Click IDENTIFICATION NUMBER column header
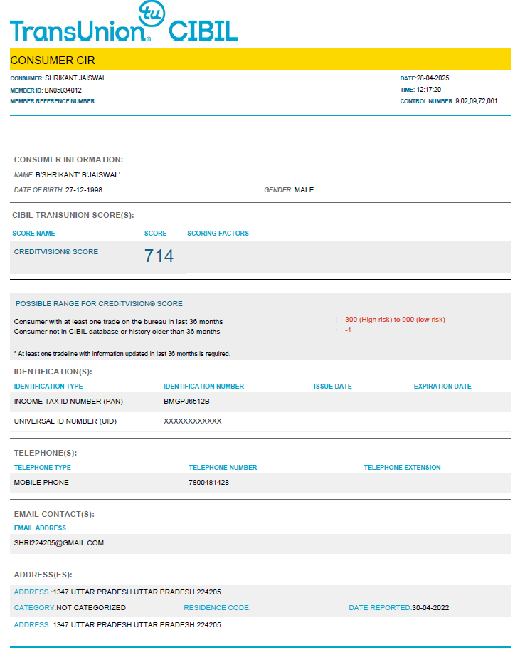The width and height of the screenshot is (525, 650). [x=204, y=387]
